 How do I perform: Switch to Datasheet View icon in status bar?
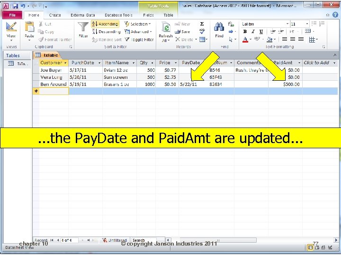pos(310,247)
